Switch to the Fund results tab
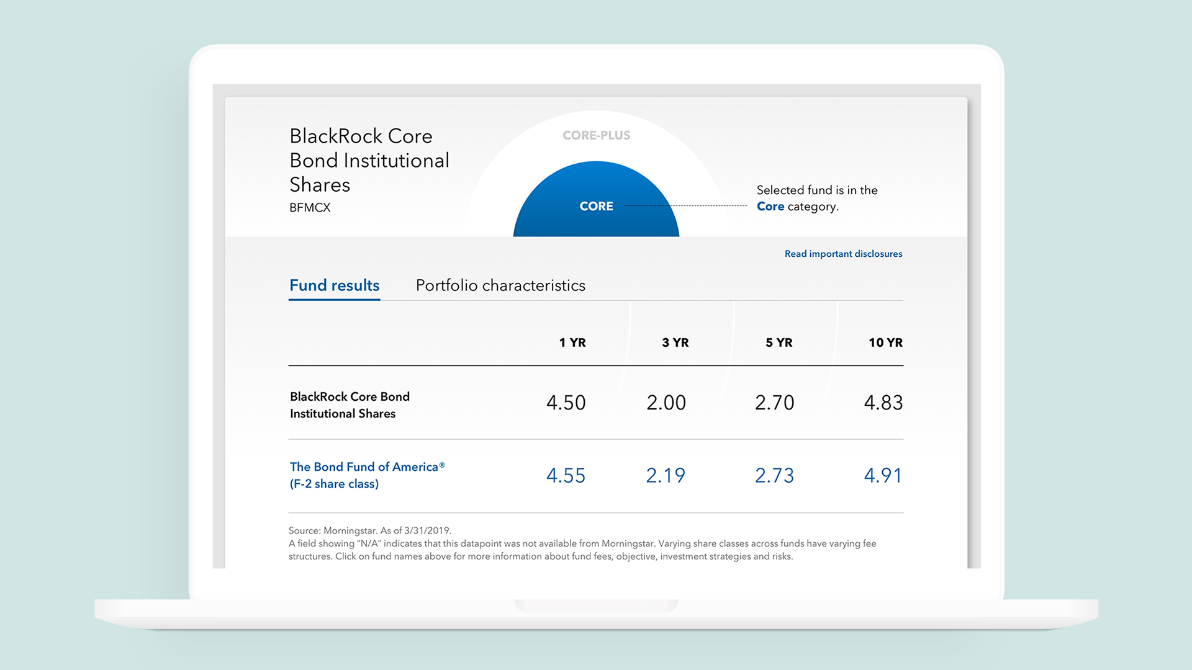Viewport: 1192px width, 670px height. point(334,285)
